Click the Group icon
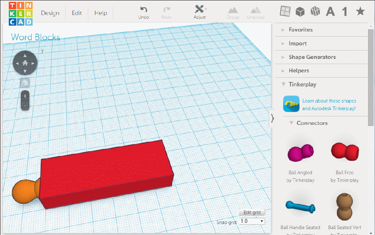This screenshot has height=235, width=375. click(x=233, y=10)
